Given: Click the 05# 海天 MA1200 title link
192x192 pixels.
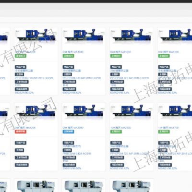Looking at the screenshot, I should 168,52.
